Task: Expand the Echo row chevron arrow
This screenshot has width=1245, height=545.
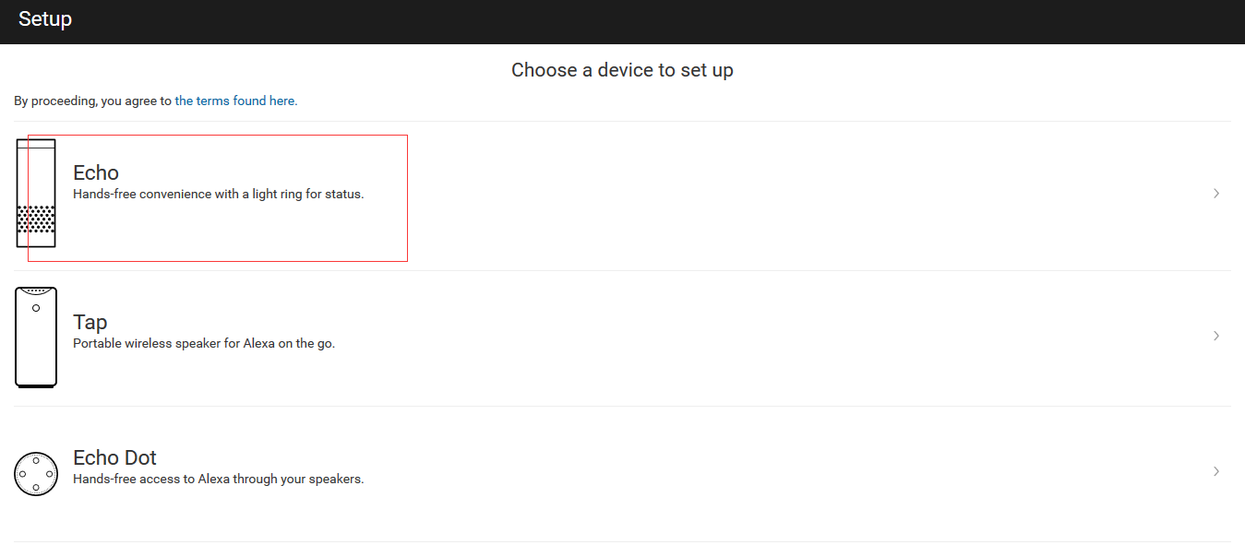Action: [1216, 194]
